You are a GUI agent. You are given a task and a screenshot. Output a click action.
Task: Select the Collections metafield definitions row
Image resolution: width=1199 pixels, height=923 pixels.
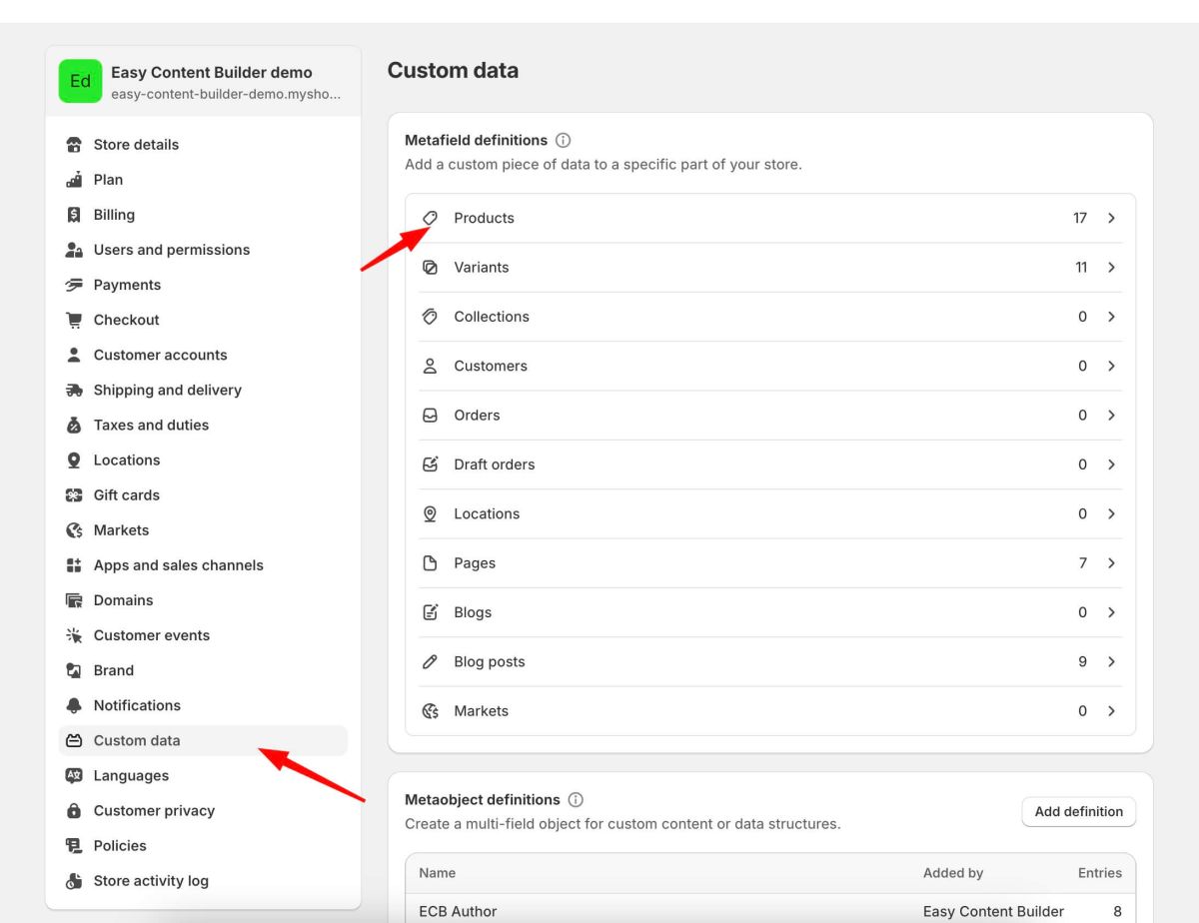491,317
